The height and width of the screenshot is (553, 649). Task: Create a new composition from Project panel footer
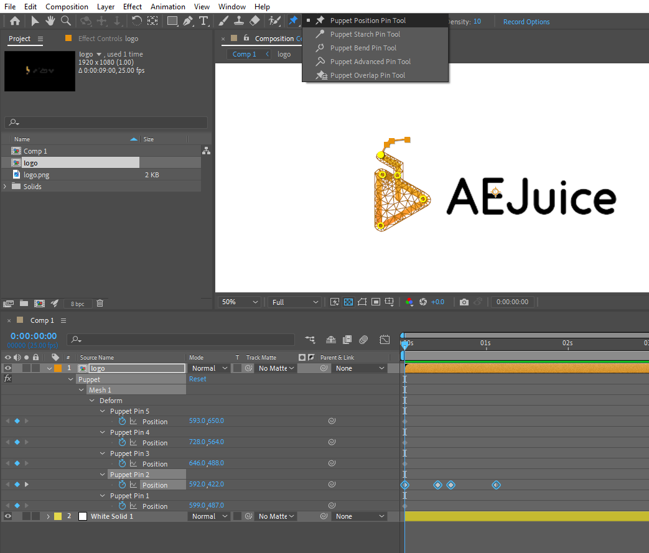39,304
